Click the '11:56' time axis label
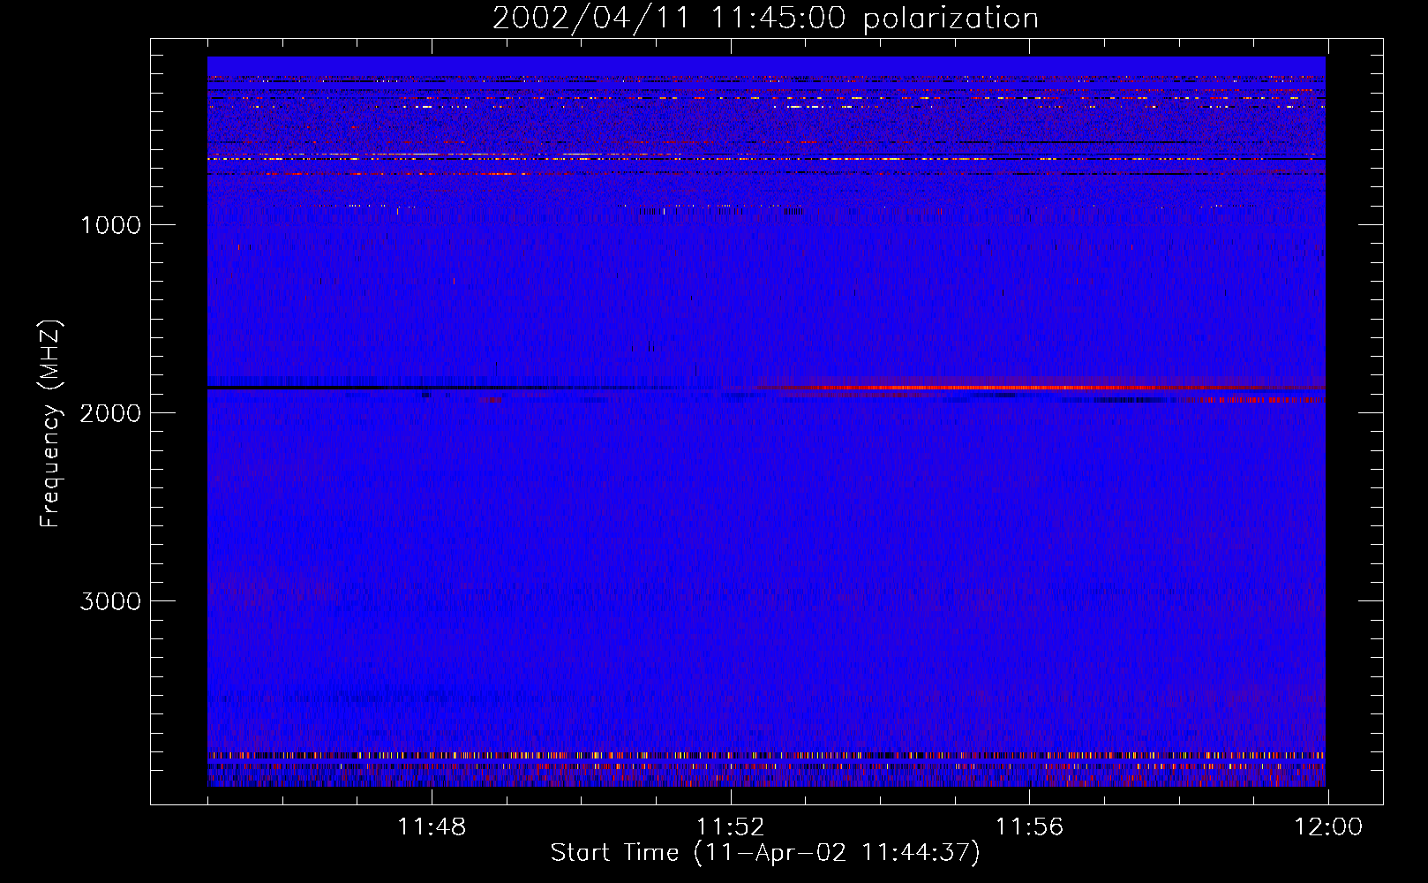The width and height of the screenshot is (1428, 883). tap(1029, 827)
